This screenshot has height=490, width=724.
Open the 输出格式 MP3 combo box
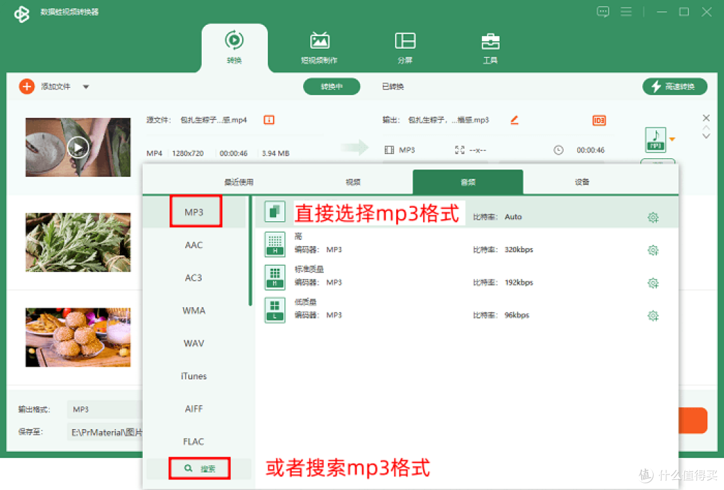[x=105, y=409]
